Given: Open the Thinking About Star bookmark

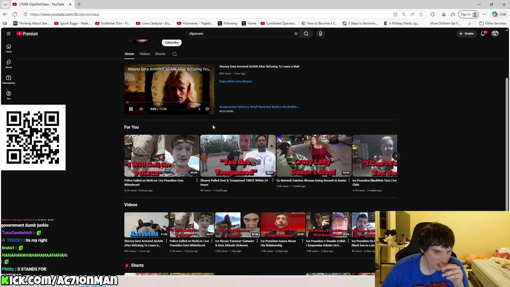Looking at the screenshot, I should coord(31,23).
